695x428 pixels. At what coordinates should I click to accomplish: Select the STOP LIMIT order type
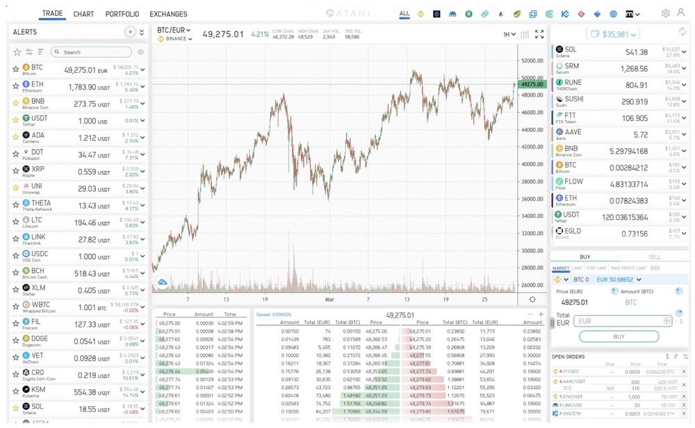pyautogui.click(x=596, y=268)
